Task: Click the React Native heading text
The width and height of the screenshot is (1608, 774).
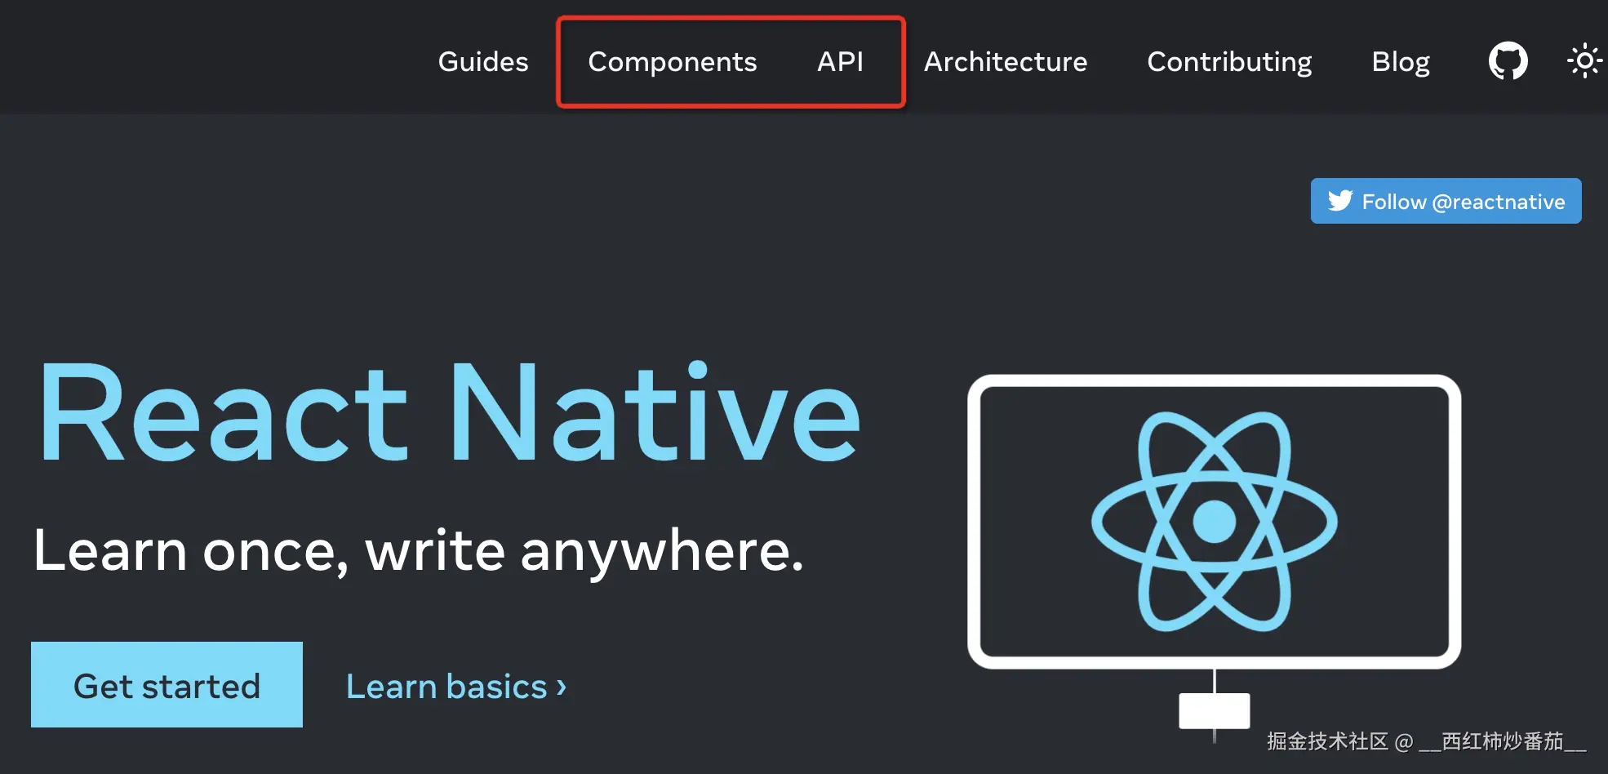Action: coord(449,413)
